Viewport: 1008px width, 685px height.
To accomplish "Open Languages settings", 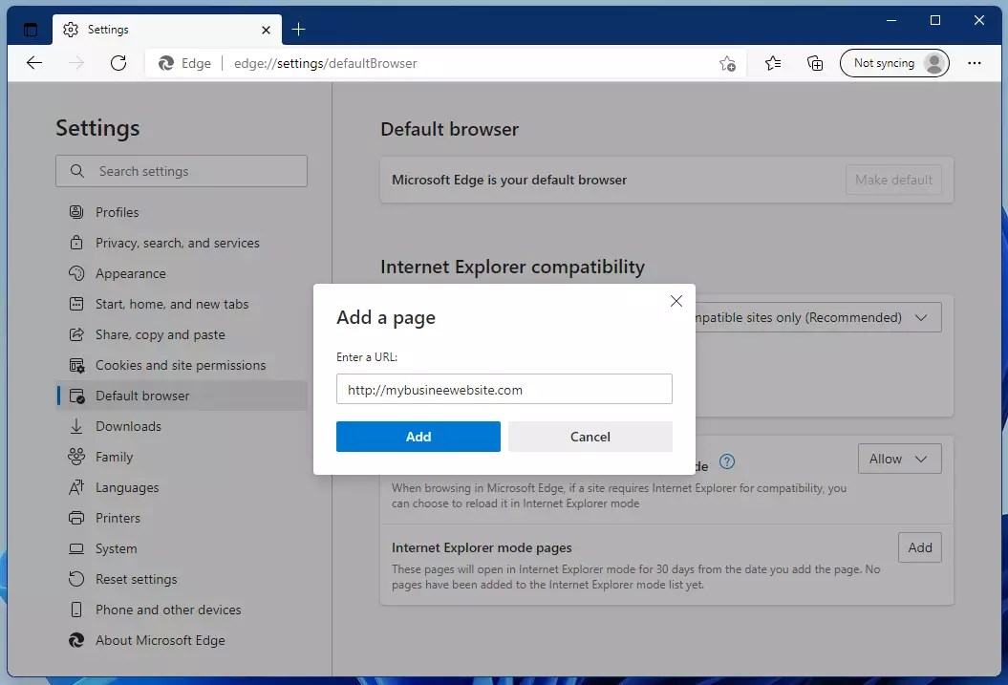I will (x=182, y=488).
